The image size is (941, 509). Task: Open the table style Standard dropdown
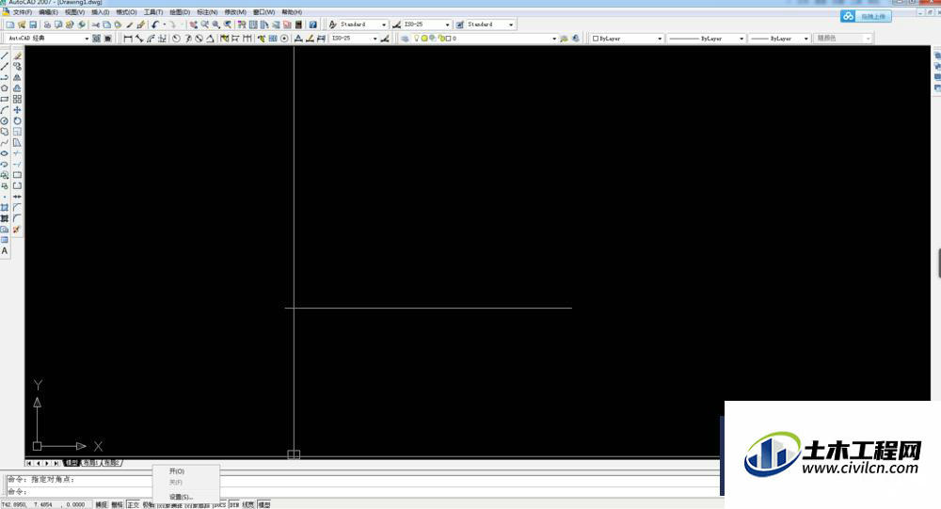(x=490, y=24)
